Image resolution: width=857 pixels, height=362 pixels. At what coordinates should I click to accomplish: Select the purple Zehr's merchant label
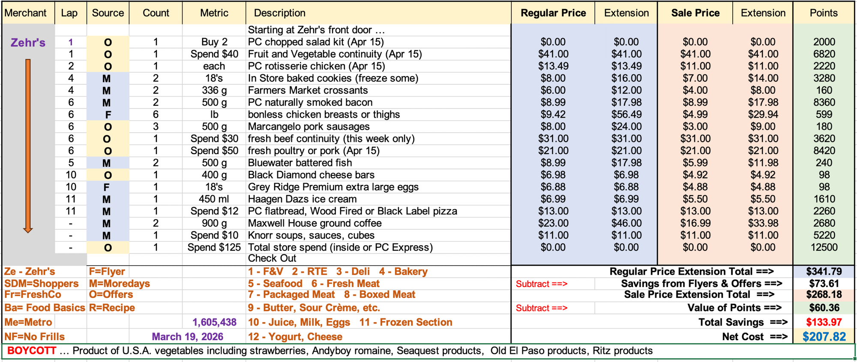click(x=28, y=42)
